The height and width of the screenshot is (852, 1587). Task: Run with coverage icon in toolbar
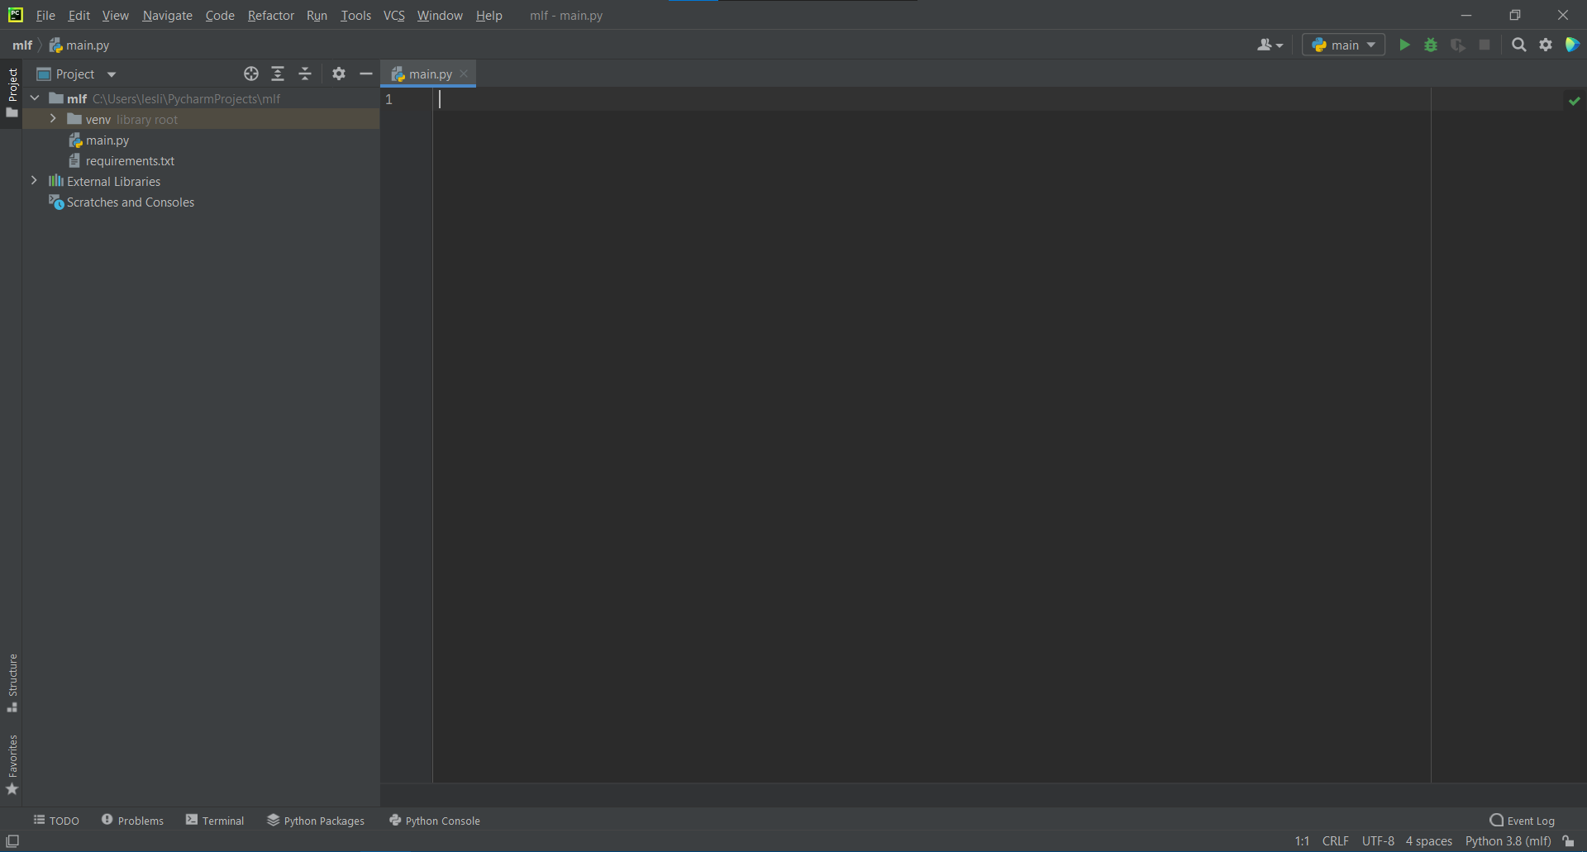point(1458,45)
